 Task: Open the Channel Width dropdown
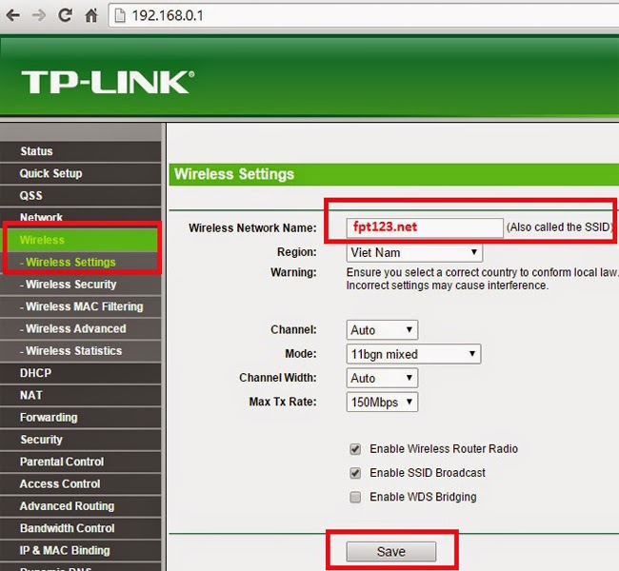point(382,378)
